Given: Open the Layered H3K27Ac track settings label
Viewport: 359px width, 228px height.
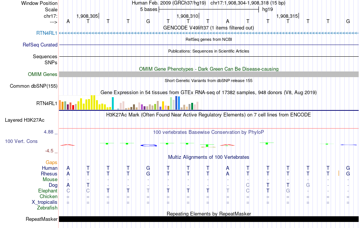Looking at the screenshot, I should (x=25, y=120).
